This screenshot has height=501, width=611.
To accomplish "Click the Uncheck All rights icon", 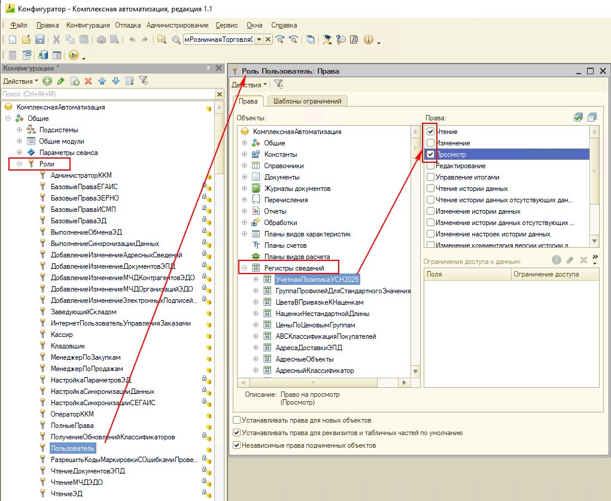I will coord(592,117).
